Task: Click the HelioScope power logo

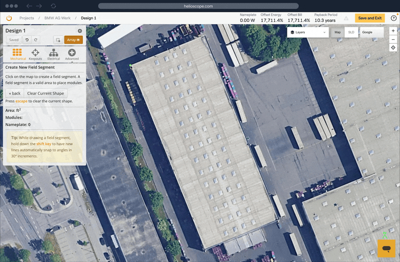Action: [x=9, y=18]
